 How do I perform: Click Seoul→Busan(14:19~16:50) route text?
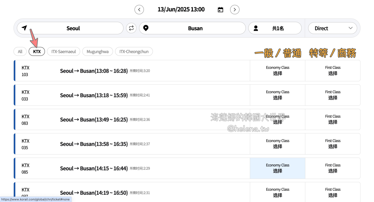pos(94,193)
